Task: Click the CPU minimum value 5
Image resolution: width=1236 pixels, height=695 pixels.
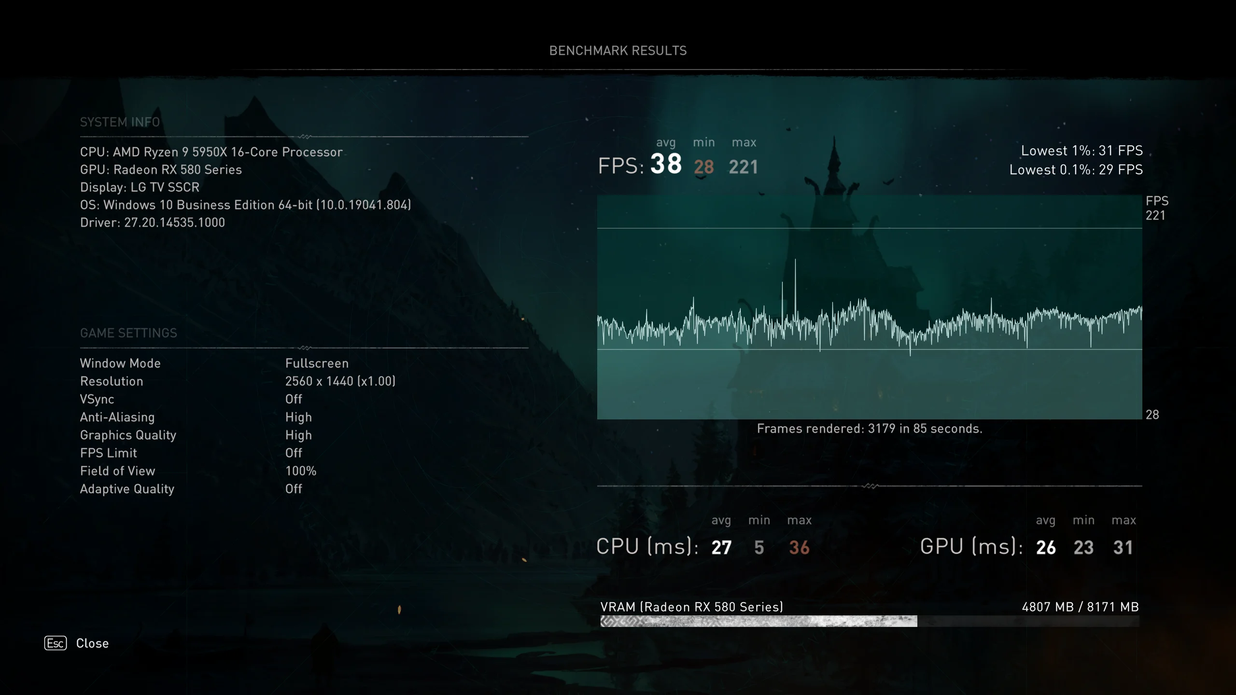Action: point(759,548)
